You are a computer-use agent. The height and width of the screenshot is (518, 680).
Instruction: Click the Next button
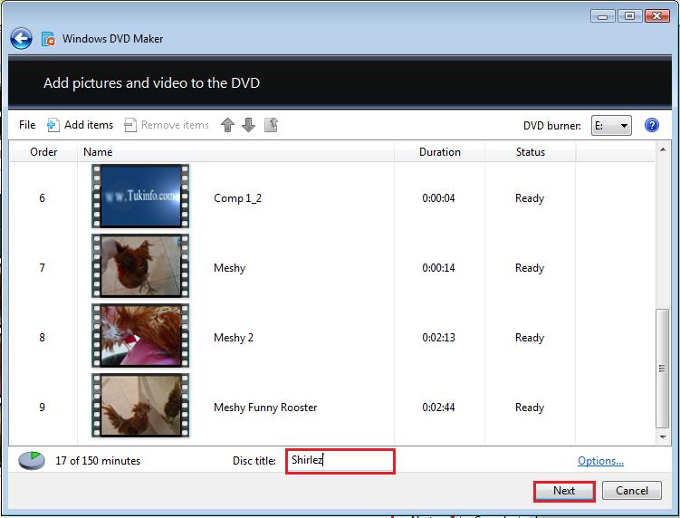pos(564,491)
